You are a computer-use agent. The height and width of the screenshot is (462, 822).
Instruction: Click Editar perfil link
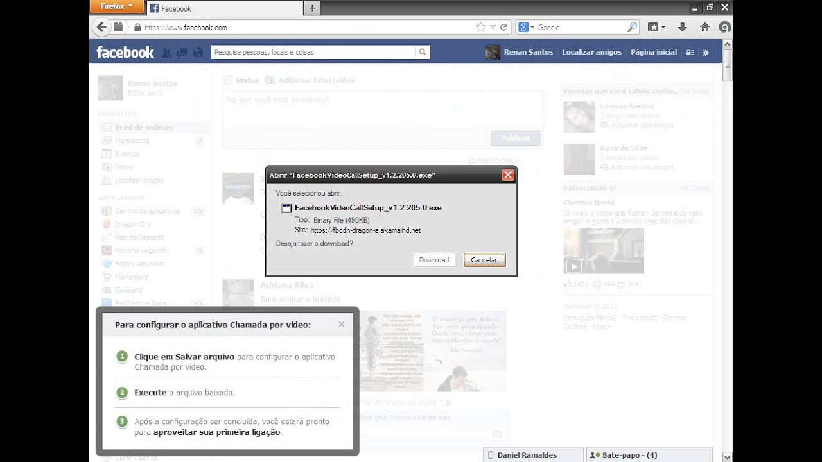point(145,93)
